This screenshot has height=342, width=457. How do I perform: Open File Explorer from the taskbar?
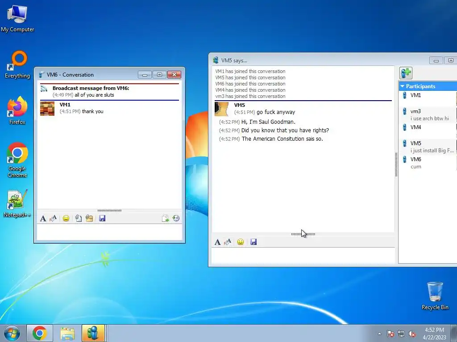click(x=67, y=333)
